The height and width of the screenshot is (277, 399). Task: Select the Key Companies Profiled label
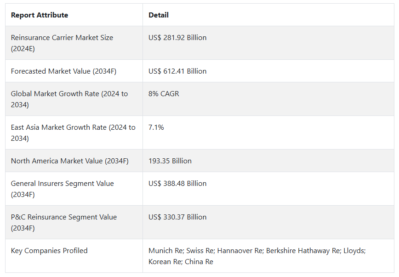coord(49,251)
